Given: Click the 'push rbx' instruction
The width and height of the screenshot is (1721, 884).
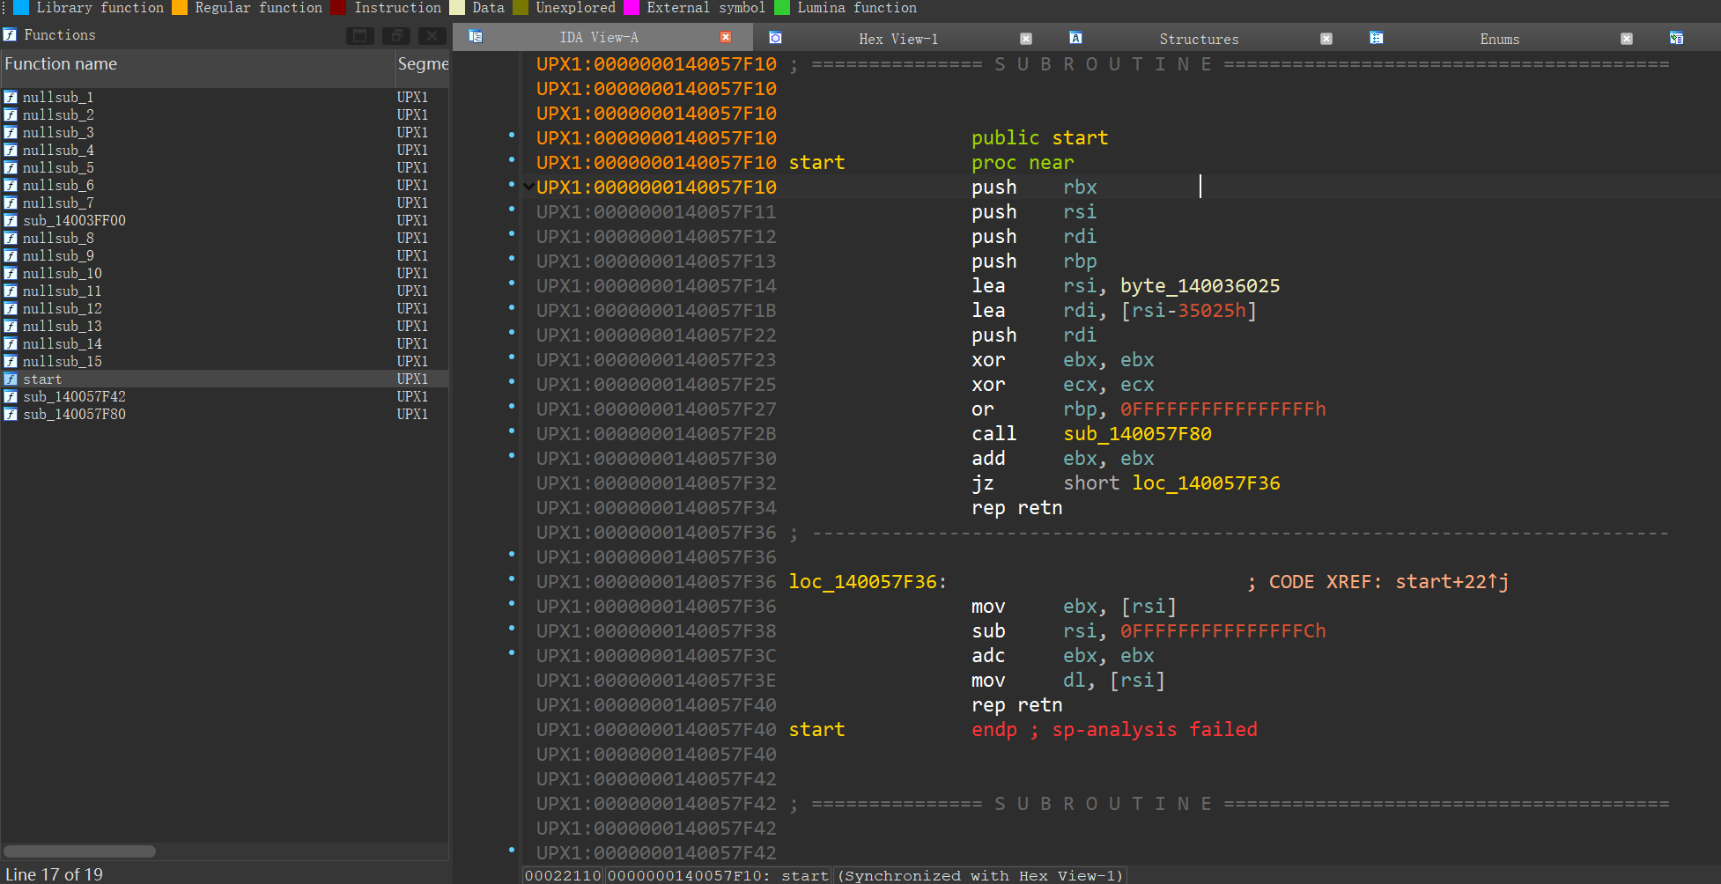Looking at the screenshot, I should 1034,188.
